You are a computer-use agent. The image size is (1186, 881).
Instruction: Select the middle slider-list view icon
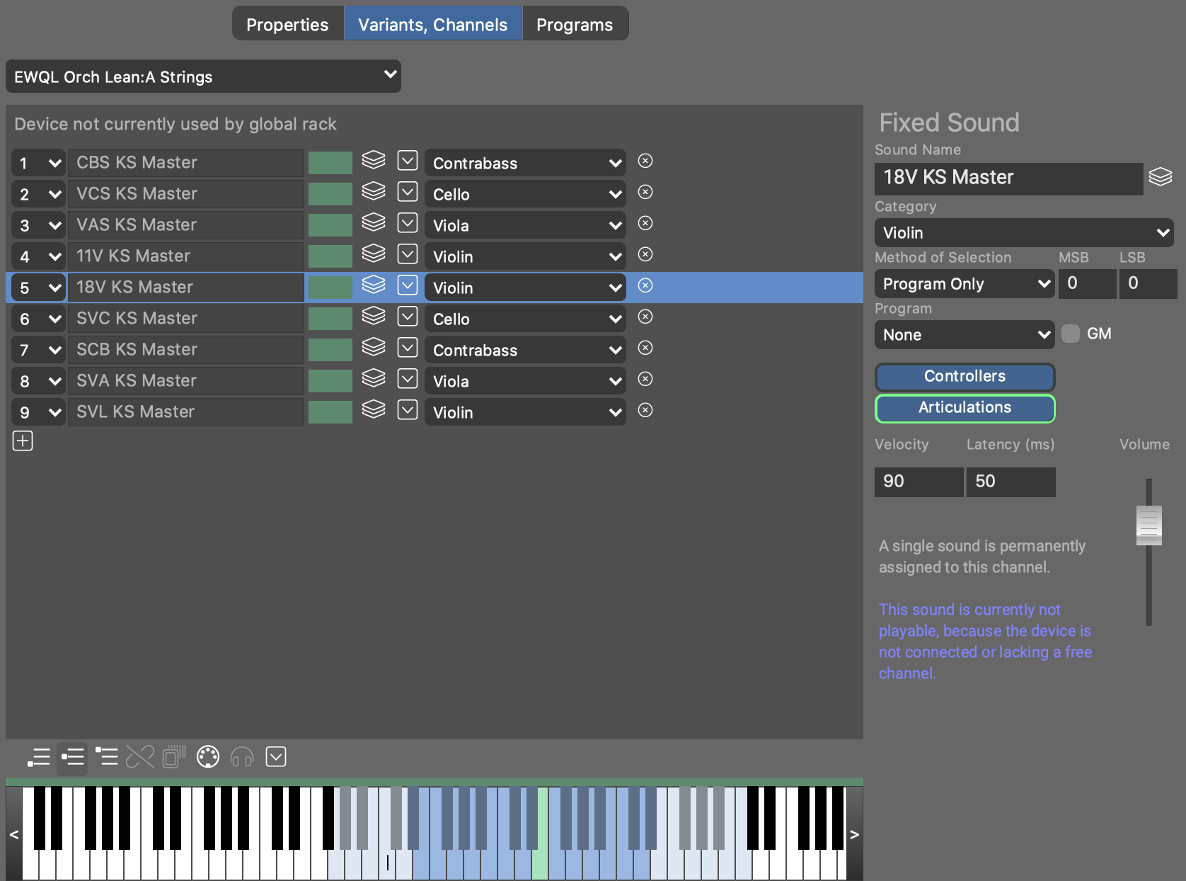tap(72, 757)
